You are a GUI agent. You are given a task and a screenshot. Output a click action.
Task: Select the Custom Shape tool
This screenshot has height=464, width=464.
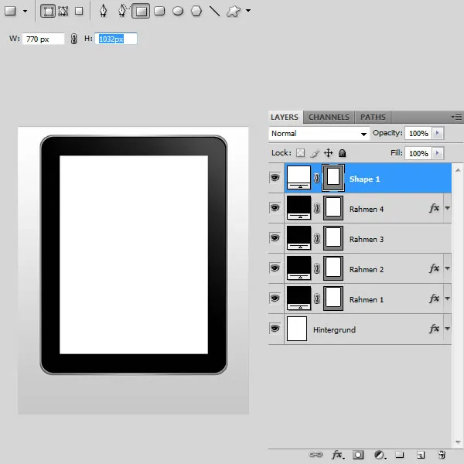(x=234, y=12)
